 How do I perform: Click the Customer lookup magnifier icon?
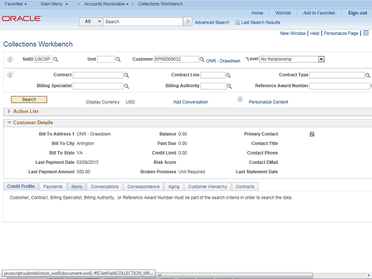(202, 59)
